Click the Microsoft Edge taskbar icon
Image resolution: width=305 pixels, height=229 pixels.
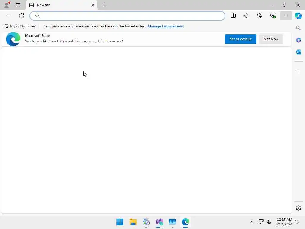[186, 222]
